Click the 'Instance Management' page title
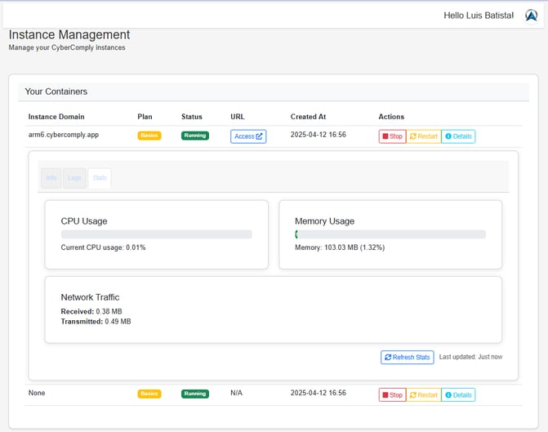This screenshot has width=548, height=432. click(69, 34)
